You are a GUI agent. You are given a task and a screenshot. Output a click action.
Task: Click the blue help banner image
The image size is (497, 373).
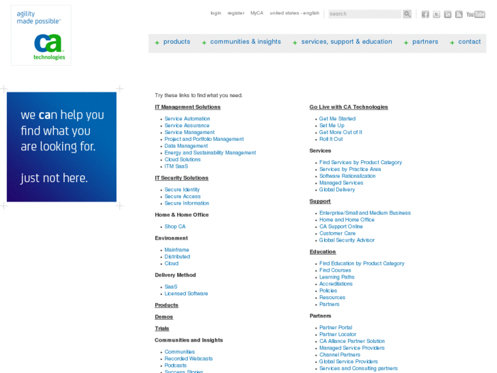[x=62, y=147]
